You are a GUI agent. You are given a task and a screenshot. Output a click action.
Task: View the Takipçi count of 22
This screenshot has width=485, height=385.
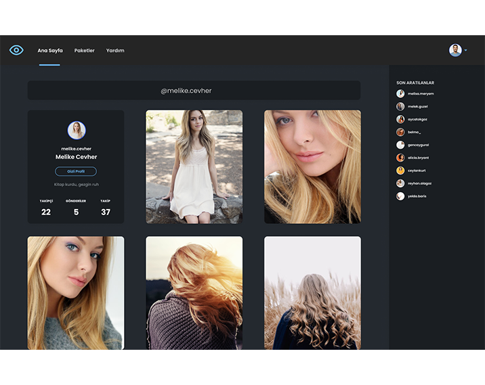tap(45, 212)
